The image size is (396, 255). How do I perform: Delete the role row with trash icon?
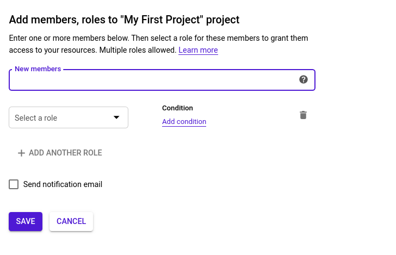(304, 115)
